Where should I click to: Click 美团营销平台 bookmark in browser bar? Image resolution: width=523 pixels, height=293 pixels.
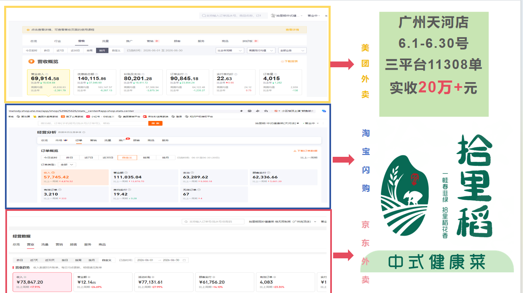coord(129,117)
